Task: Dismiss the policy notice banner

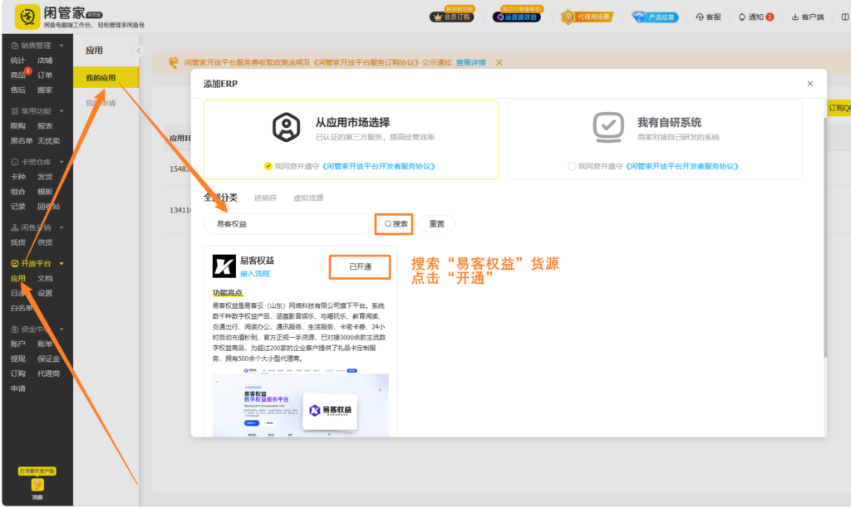Action: click(499, 62)
